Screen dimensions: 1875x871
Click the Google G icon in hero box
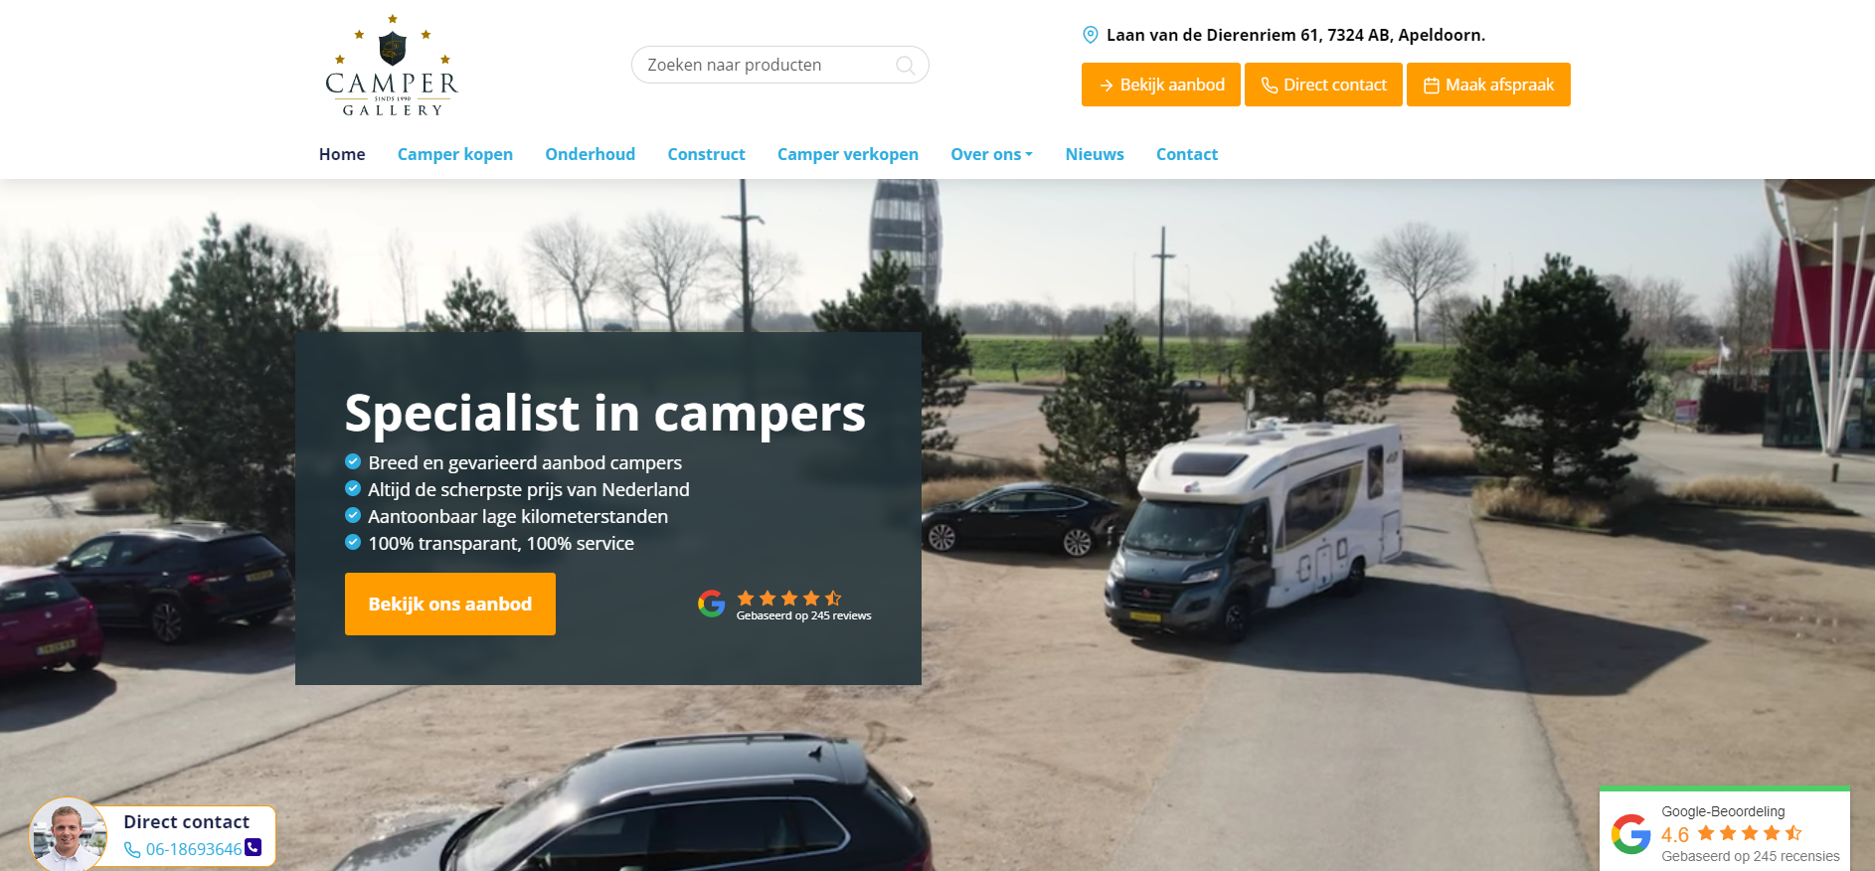point(711,604)
